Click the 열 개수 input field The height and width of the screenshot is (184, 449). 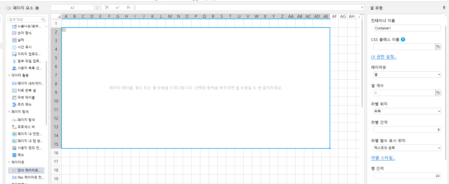404,93
